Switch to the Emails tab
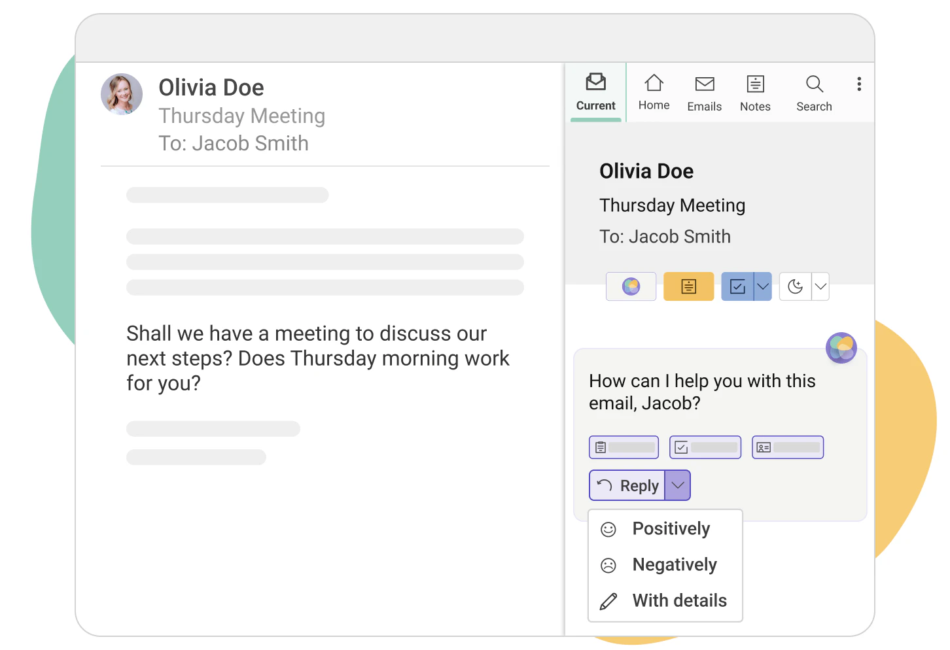 (x=704, y=92)
